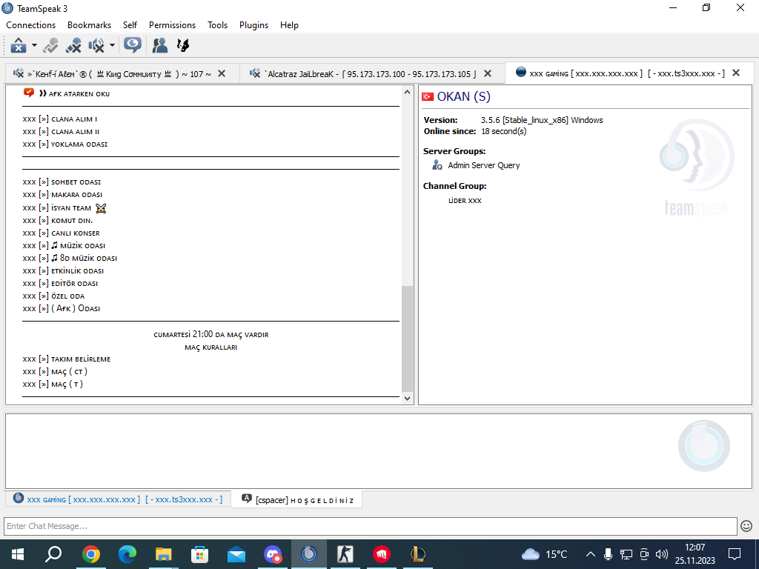This screenshot has height=569, width=759.
Task: Open the Counter-Strike taskbar icon
Action: tap(345, 554)
